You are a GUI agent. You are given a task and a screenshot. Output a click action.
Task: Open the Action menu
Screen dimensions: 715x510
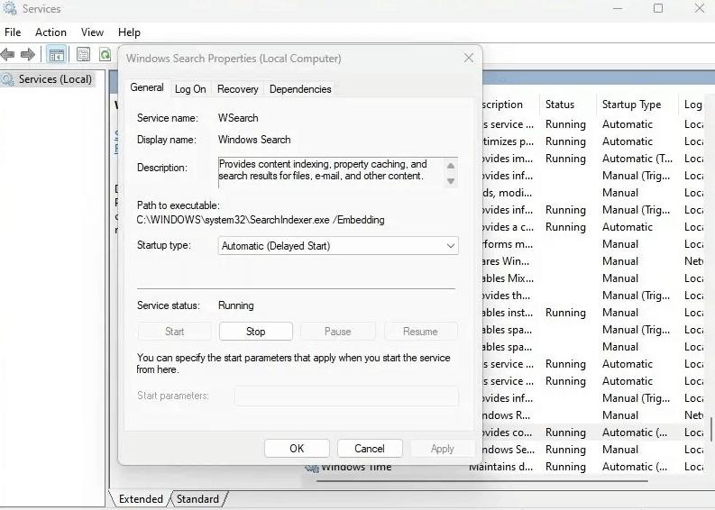(x=50, y=32)
